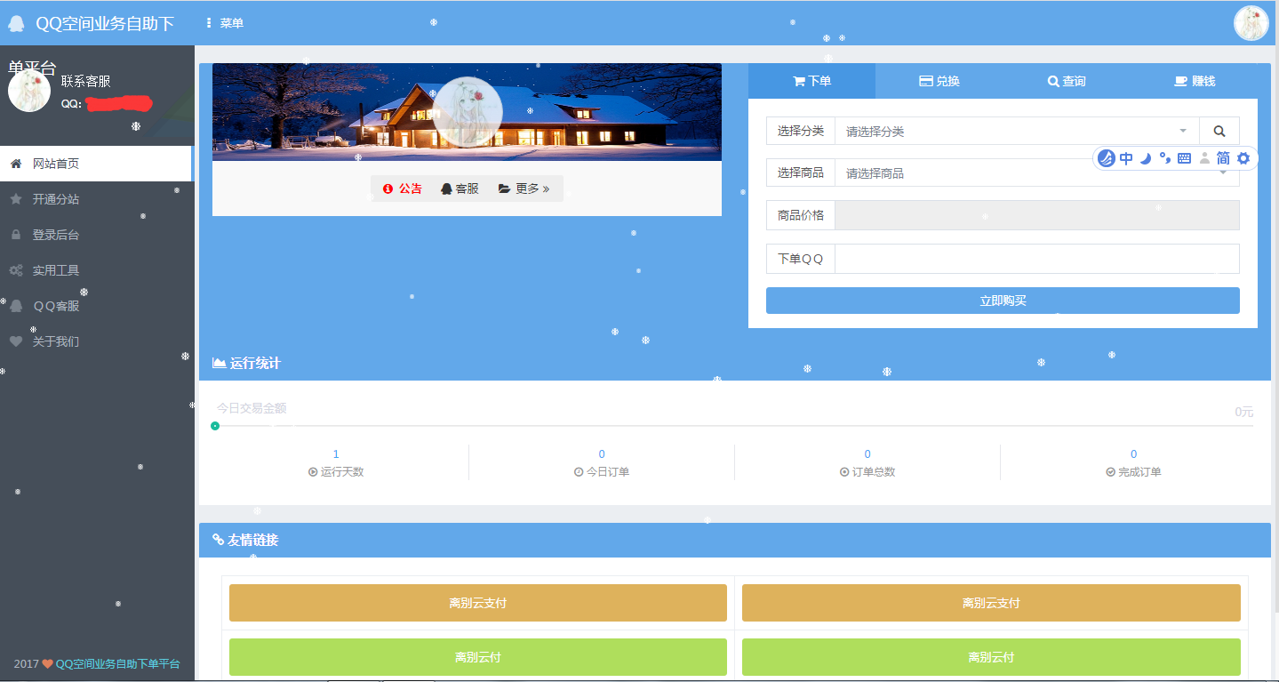The height and width of the screenshot is (682, 1279).
Task: Switch to the 下单 tab
Action: point(811,81)
